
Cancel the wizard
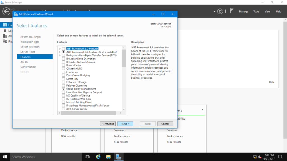(165, 124)
